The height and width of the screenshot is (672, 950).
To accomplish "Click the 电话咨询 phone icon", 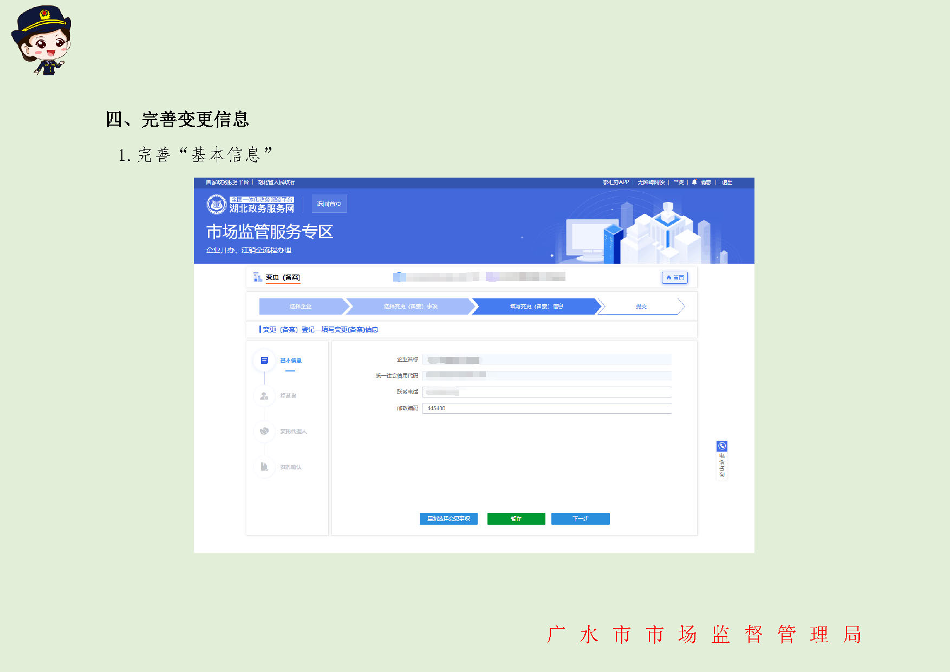I will (x=721, y=446).
